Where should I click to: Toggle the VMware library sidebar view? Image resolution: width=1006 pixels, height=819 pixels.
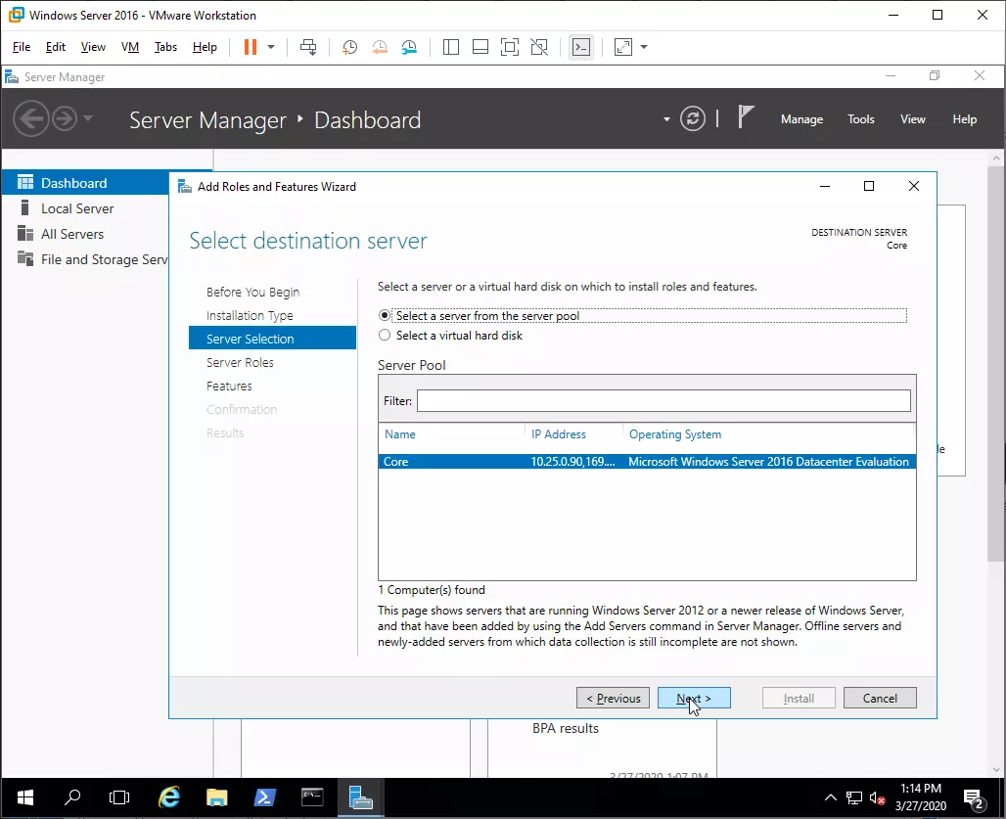pyautogui.click(x=451, y=47)
